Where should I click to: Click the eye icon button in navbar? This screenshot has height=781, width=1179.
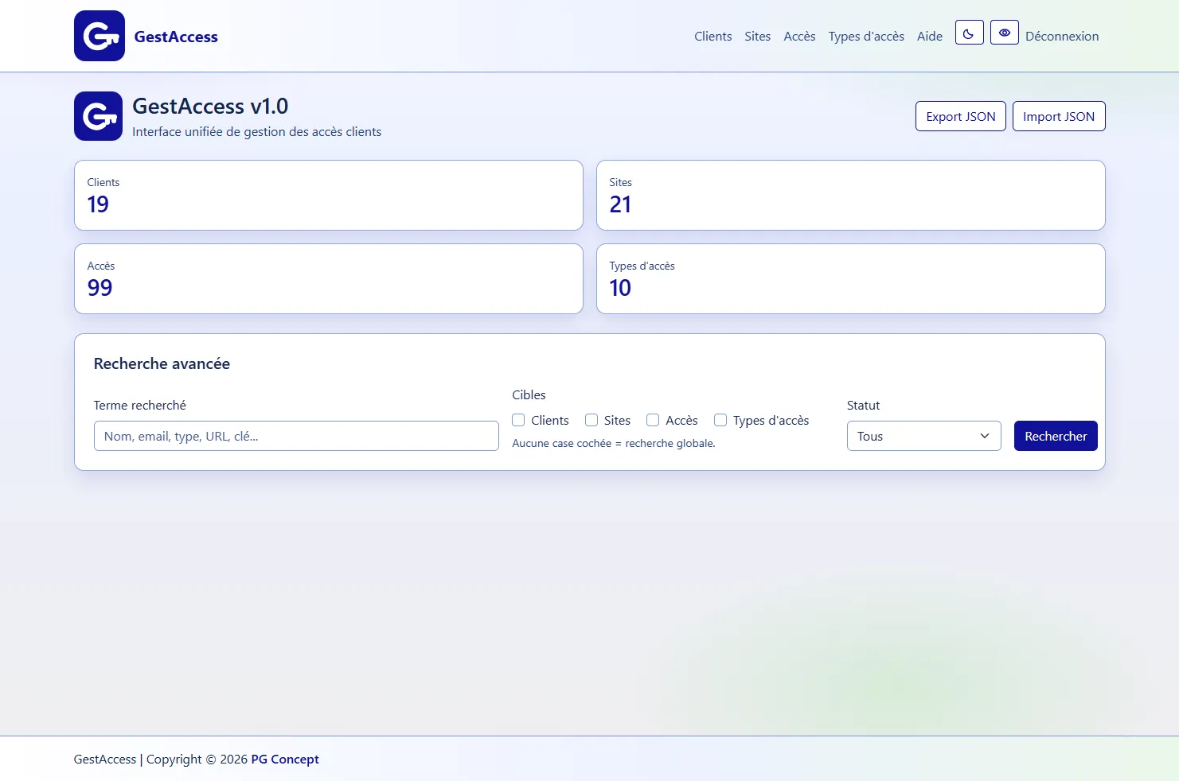click(x=1004, y=33)
